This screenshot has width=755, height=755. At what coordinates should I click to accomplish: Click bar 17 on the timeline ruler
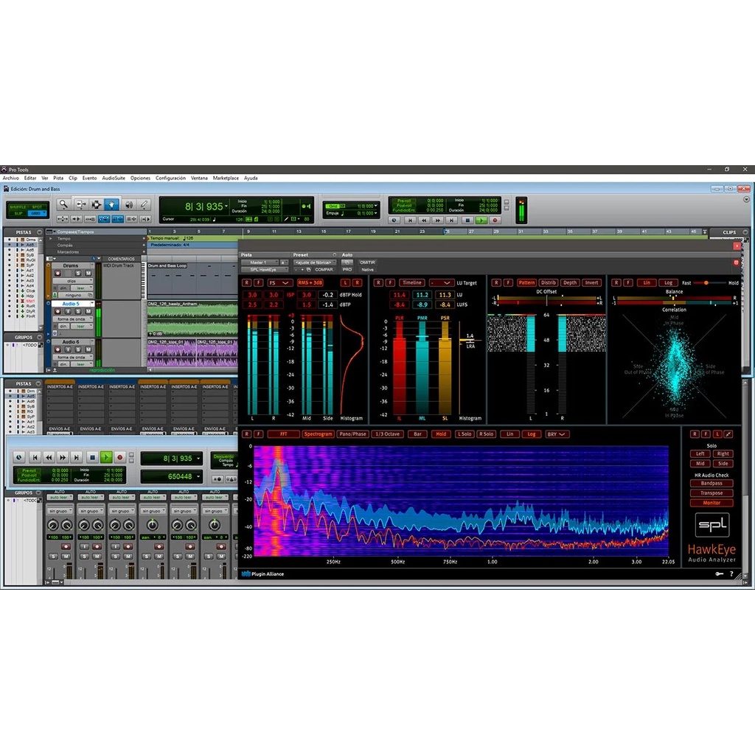point(348,232)
